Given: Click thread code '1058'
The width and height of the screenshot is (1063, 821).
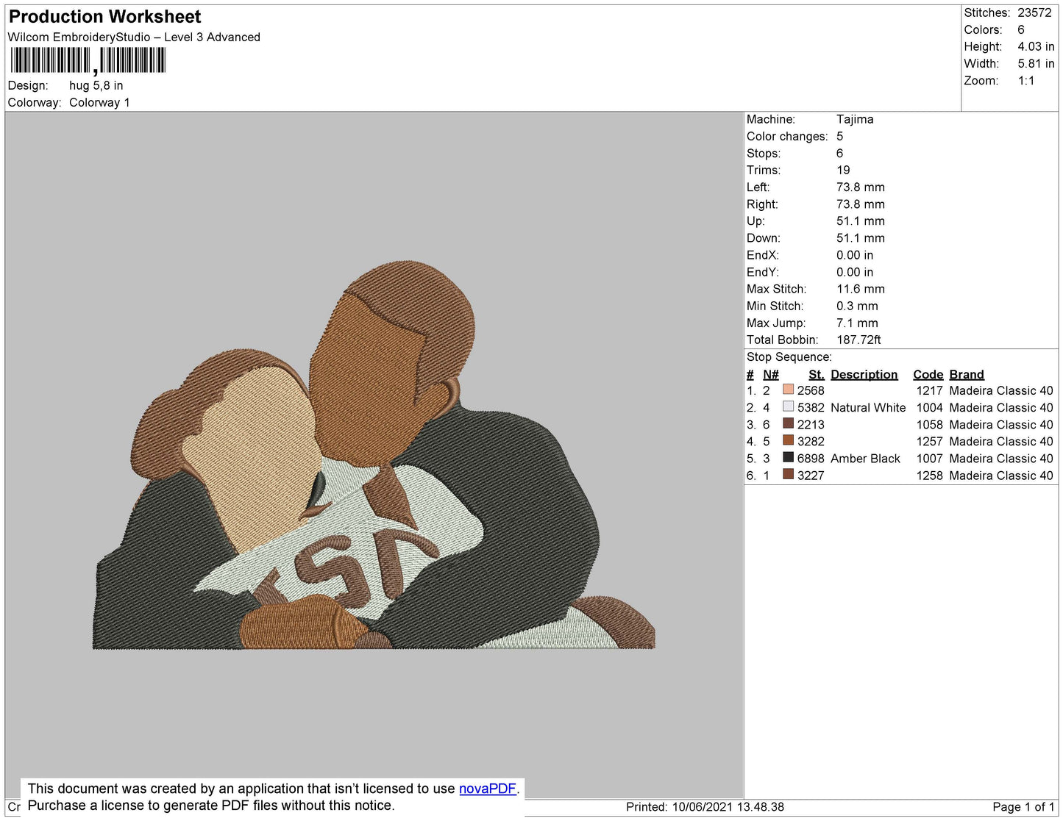Looking at the screenshot, I should (x=929, y=424).
